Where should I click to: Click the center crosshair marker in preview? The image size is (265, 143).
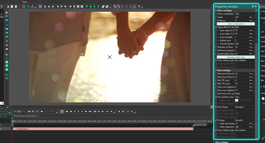pyautogui.click(x=110, y=57)
